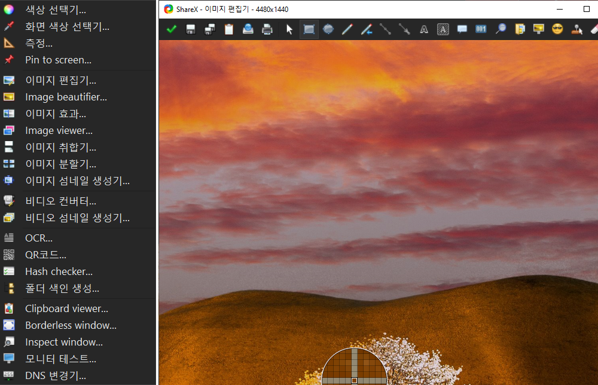The image size is (598, 385).
Task: Open 비디오 섬네일 생성기... menu entry
Action: (78, 218)
